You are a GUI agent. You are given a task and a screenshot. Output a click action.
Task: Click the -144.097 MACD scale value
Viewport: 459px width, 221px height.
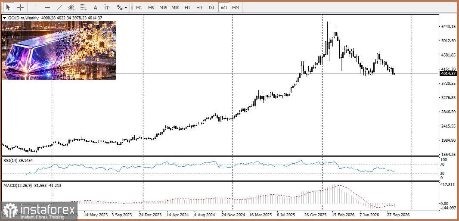coord(448,208)
